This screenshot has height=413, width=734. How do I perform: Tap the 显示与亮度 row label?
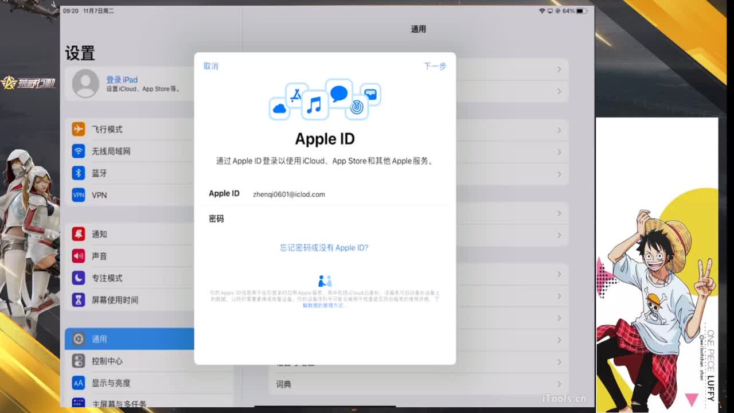[111, 383]
